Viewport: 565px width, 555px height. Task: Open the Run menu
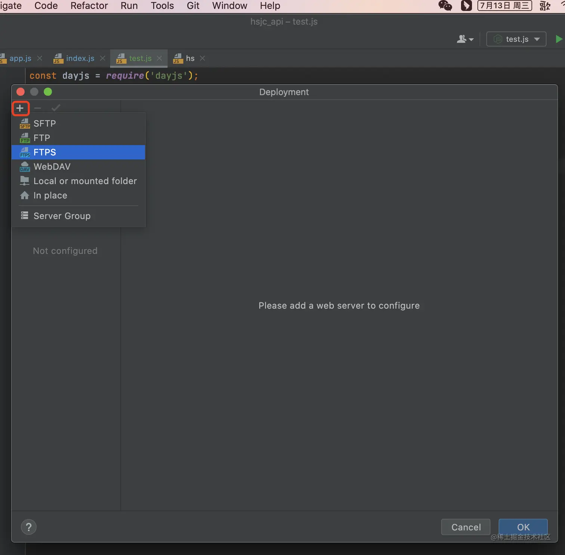129,6
